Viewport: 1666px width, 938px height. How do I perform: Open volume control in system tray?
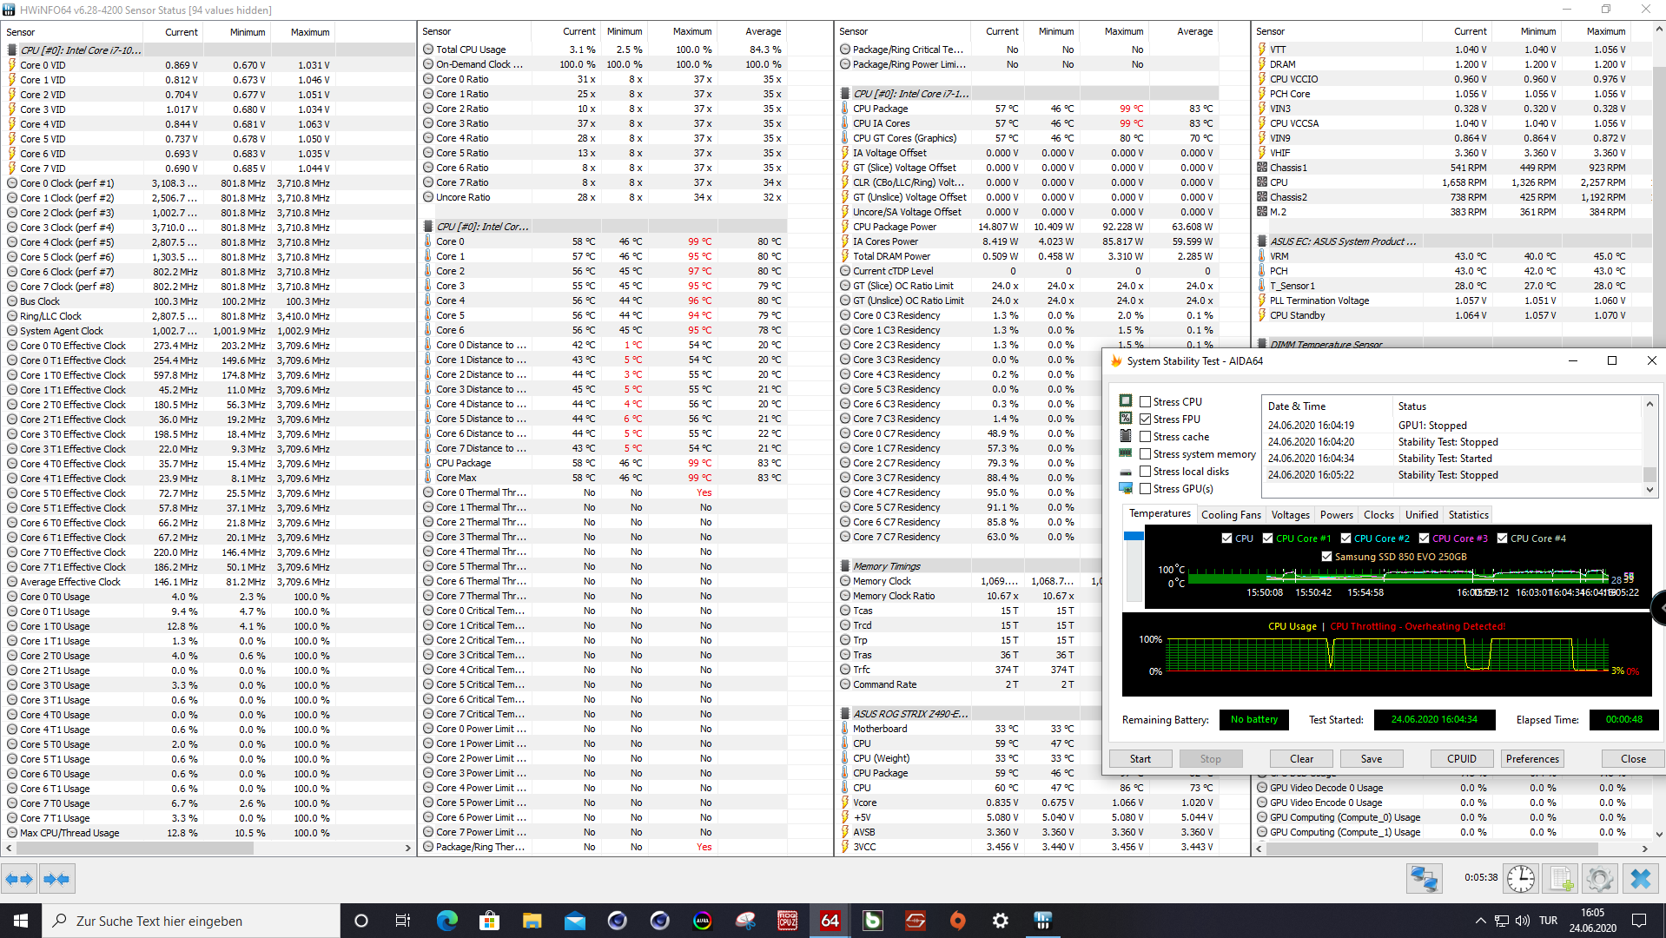[x=1523, y=921]
